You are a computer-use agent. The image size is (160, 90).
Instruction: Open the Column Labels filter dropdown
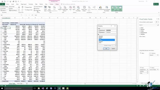19,23
